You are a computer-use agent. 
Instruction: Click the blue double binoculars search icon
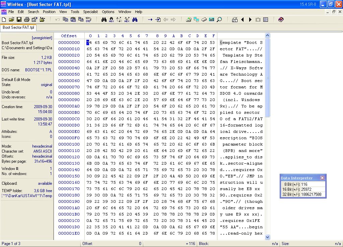click(x=135, y=20)
